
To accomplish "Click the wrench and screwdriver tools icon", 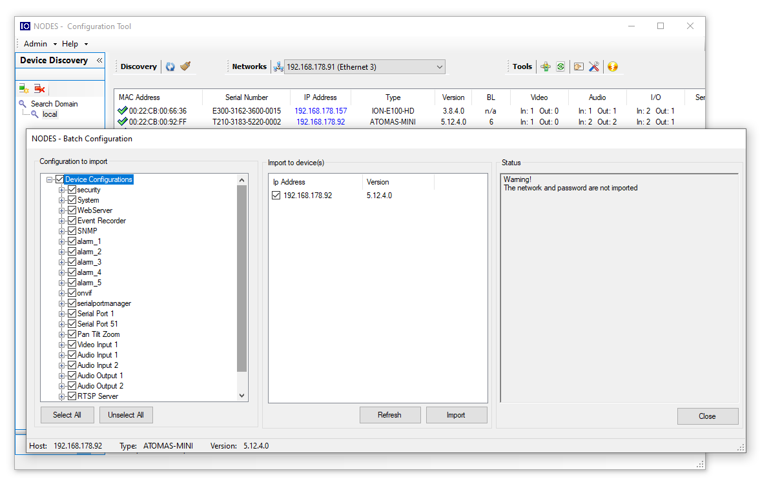I will coord(594,66).
